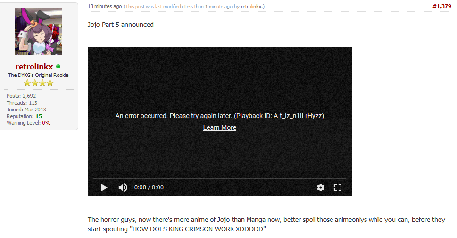Click the gold star rank icons
The height and width of the screenshot is (238, 457).
pyautogui.click(x=39, y=83)
